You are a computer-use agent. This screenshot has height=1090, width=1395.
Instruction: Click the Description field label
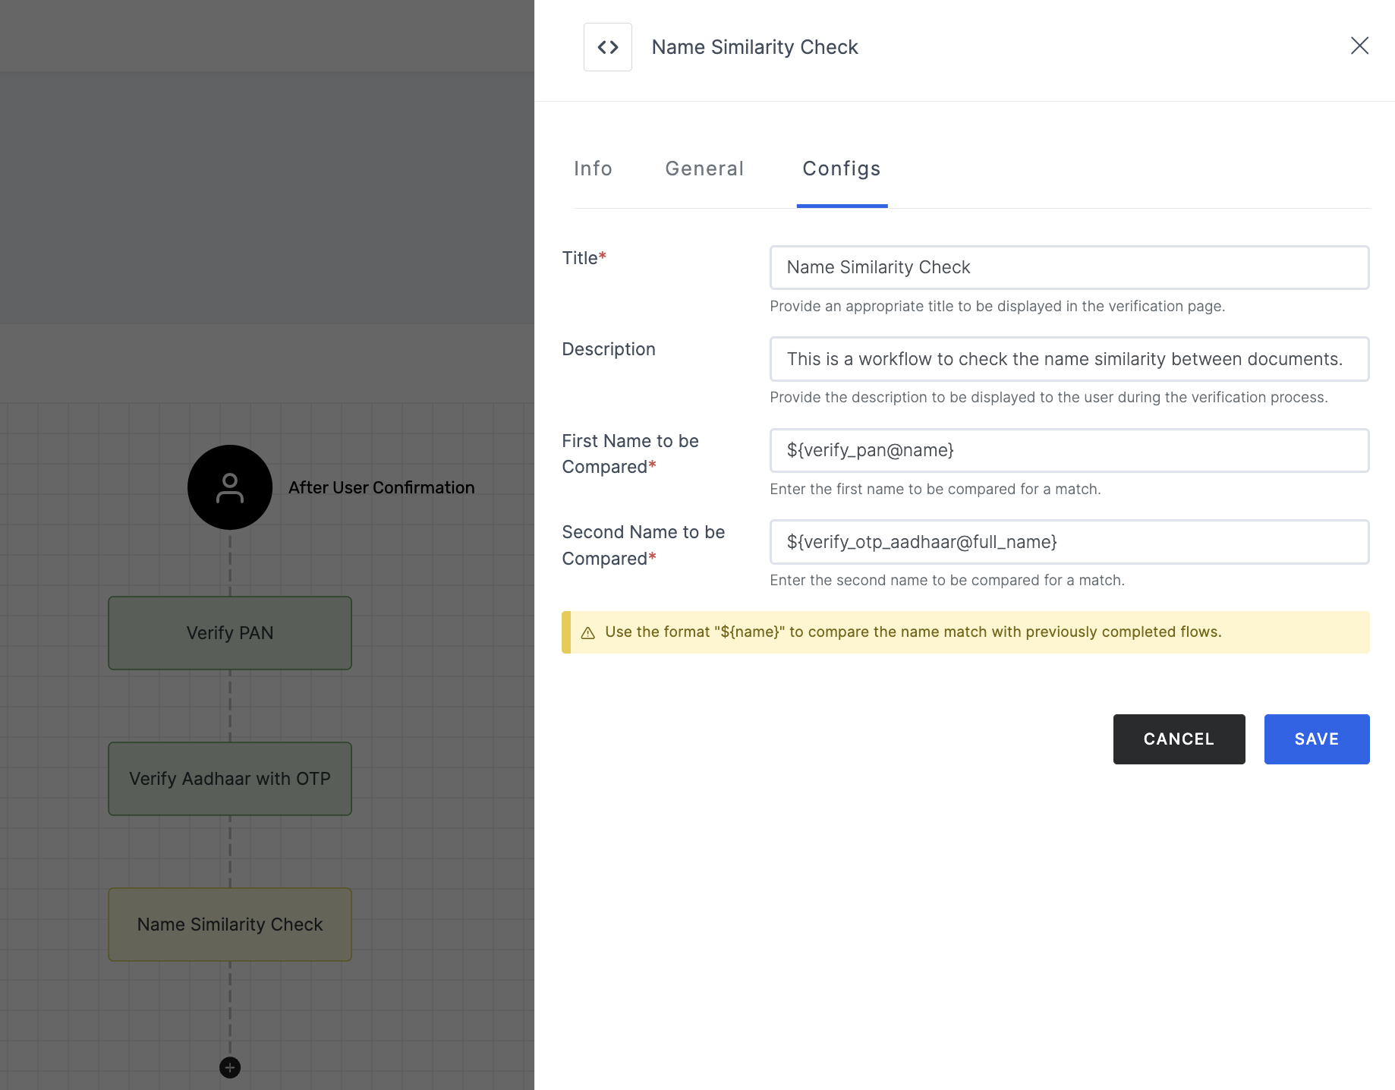click(x=609, y=349)
